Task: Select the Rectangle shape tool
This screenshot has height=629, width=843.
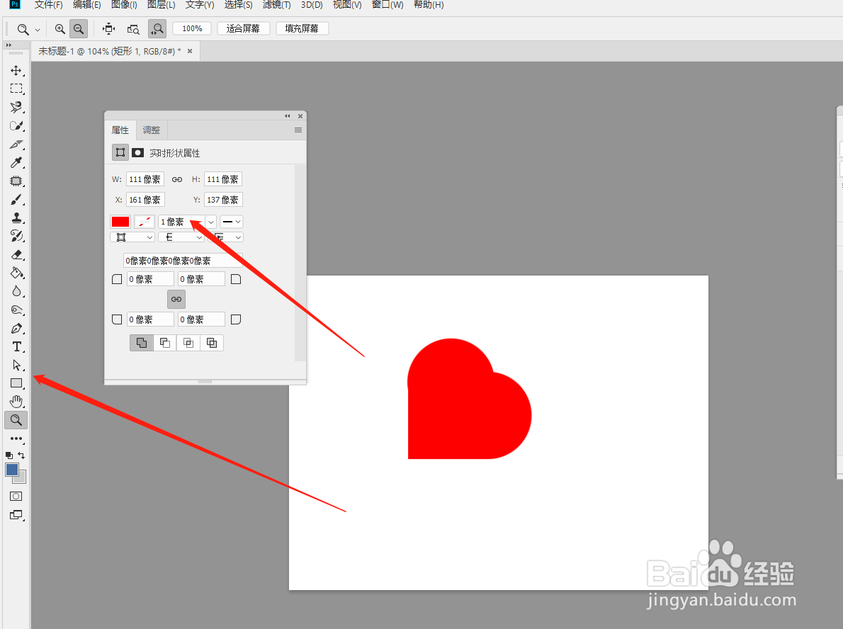Action: tap(16, 383)
